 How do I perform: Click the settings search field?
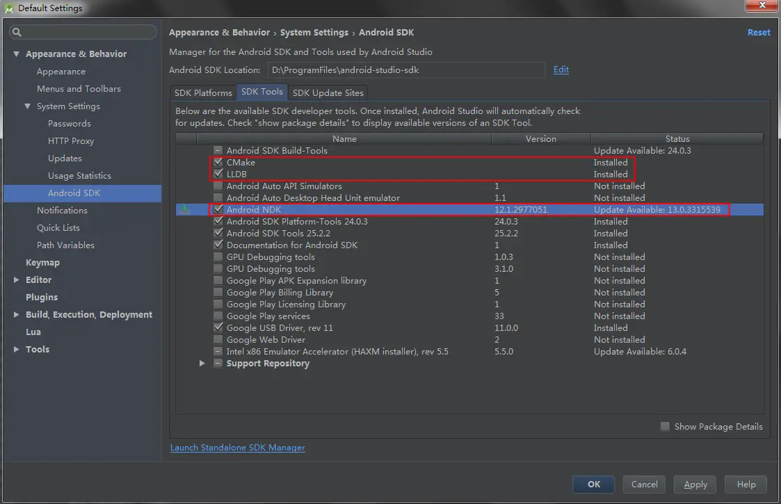[x=83, y=33]
